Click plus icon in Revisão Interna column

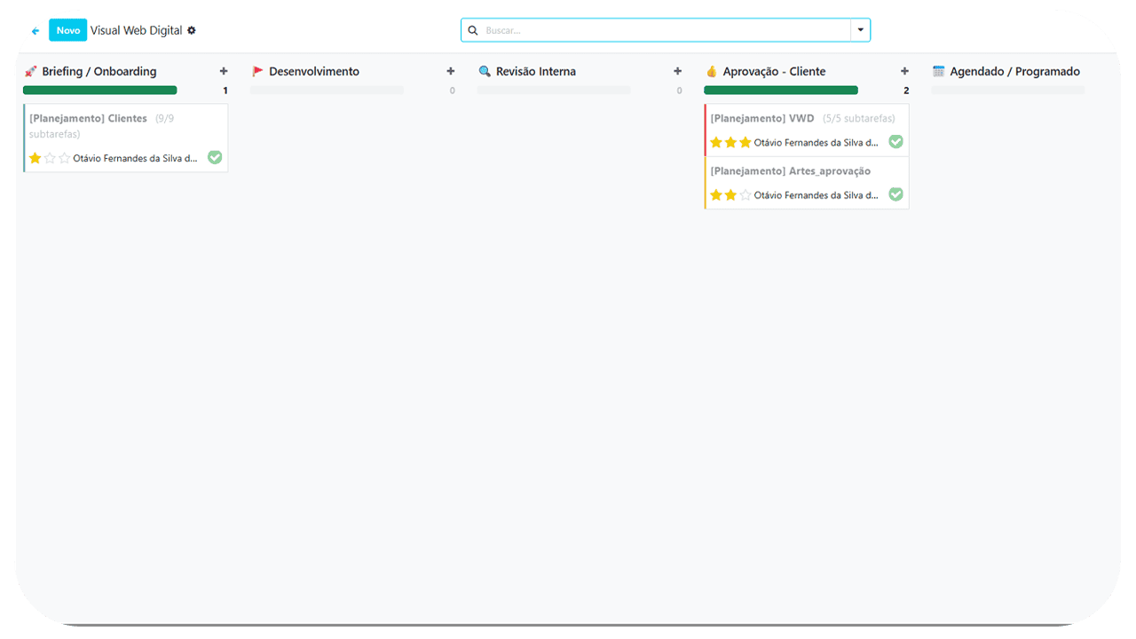[x=678, y=71]
